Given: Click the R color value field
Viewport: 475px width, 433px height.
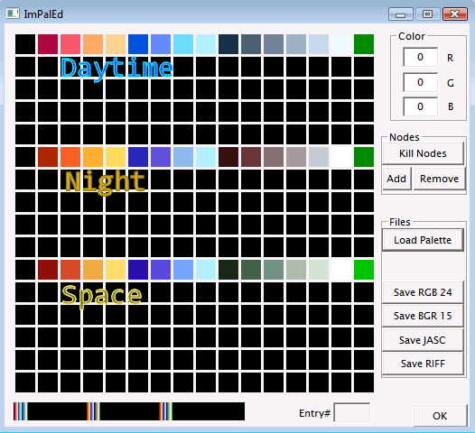Looking at the screenshot, I should point(420,57).
